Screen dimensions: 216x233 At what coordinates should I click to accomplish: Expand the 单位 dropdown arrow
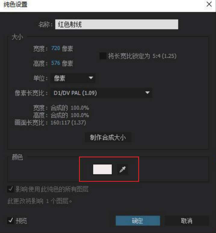91,78
